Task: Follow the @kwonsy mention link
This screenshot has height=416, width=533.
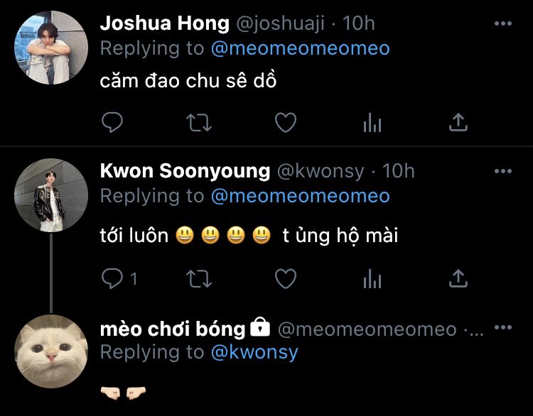Action: pyautogui.click(x=254, y=352)
